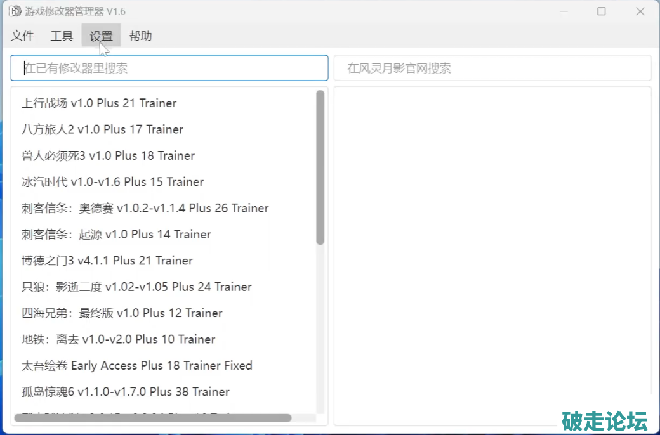The height and width of the screenshot is (435, 660).
Task: Select 刺客信条：起源 v1.0 Plus 14 Trainer
Action: (x=116, y=235)
